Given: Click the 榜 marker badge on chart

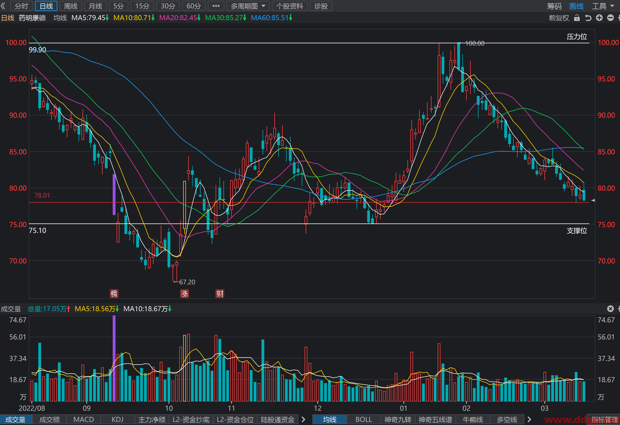Looking at the screenshot, I should point(114,294).
